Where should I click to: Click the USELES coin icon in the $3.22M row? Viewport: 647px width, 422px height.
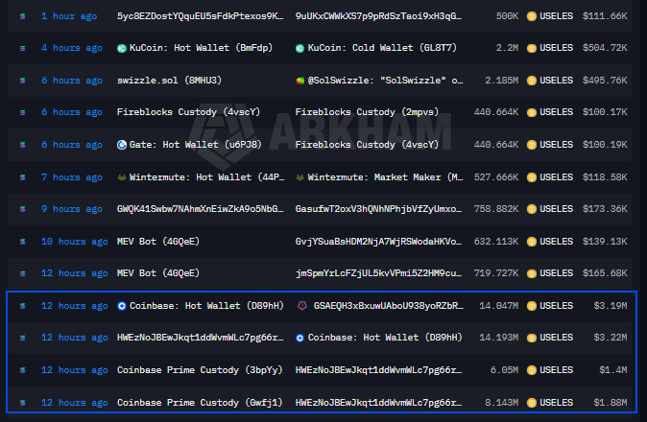tap(532, 338)
